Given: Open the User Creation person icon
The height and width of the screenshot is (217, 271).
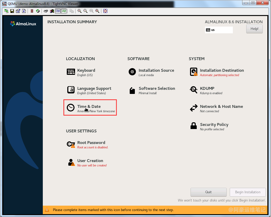Looking at the screenshot, I should point(71,163).
